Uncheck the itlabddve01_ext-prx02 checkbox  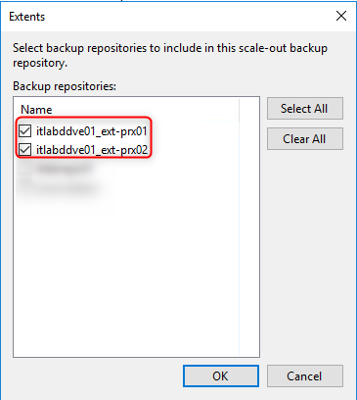[25, 150]
